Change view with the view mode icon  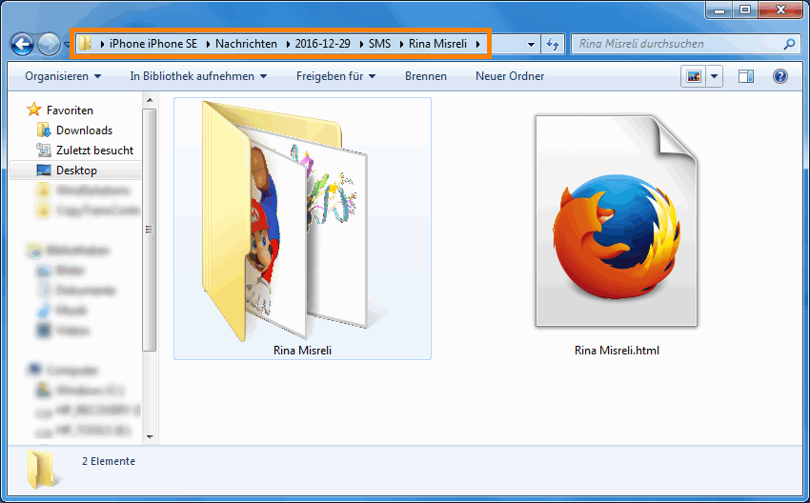point(693,76)
